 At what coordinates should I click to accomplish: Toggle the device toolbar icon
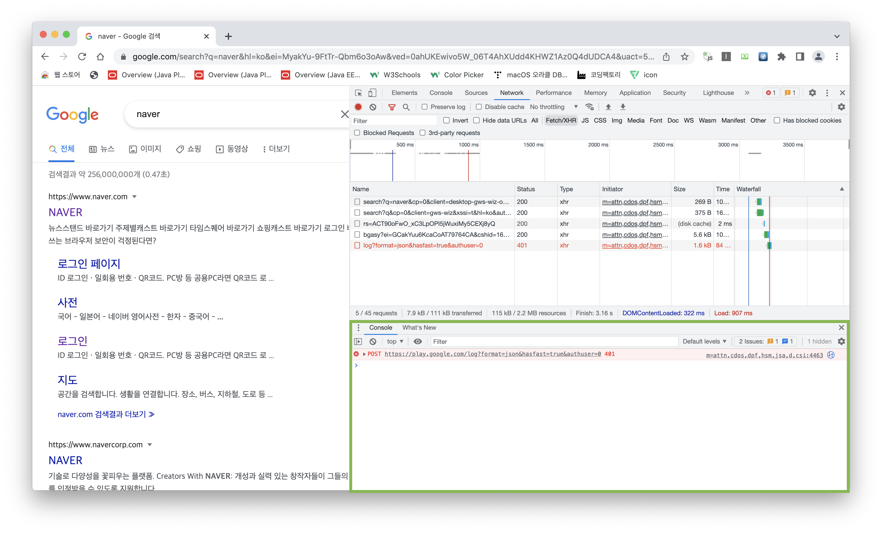(372, 93)
